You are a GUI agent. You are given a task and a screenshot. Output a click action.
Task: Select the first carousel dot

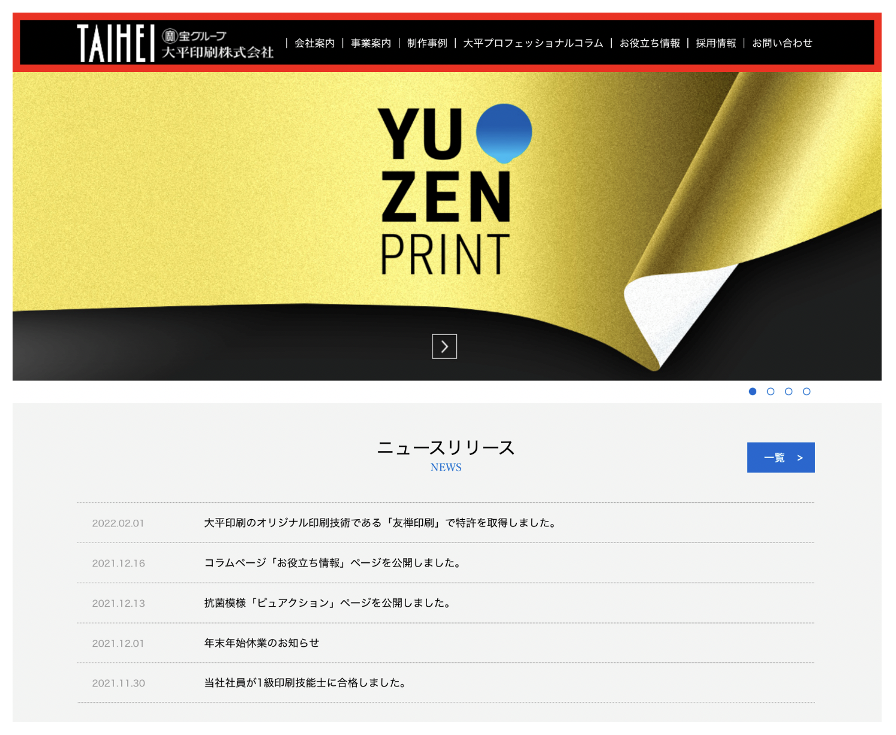point(753,391)
